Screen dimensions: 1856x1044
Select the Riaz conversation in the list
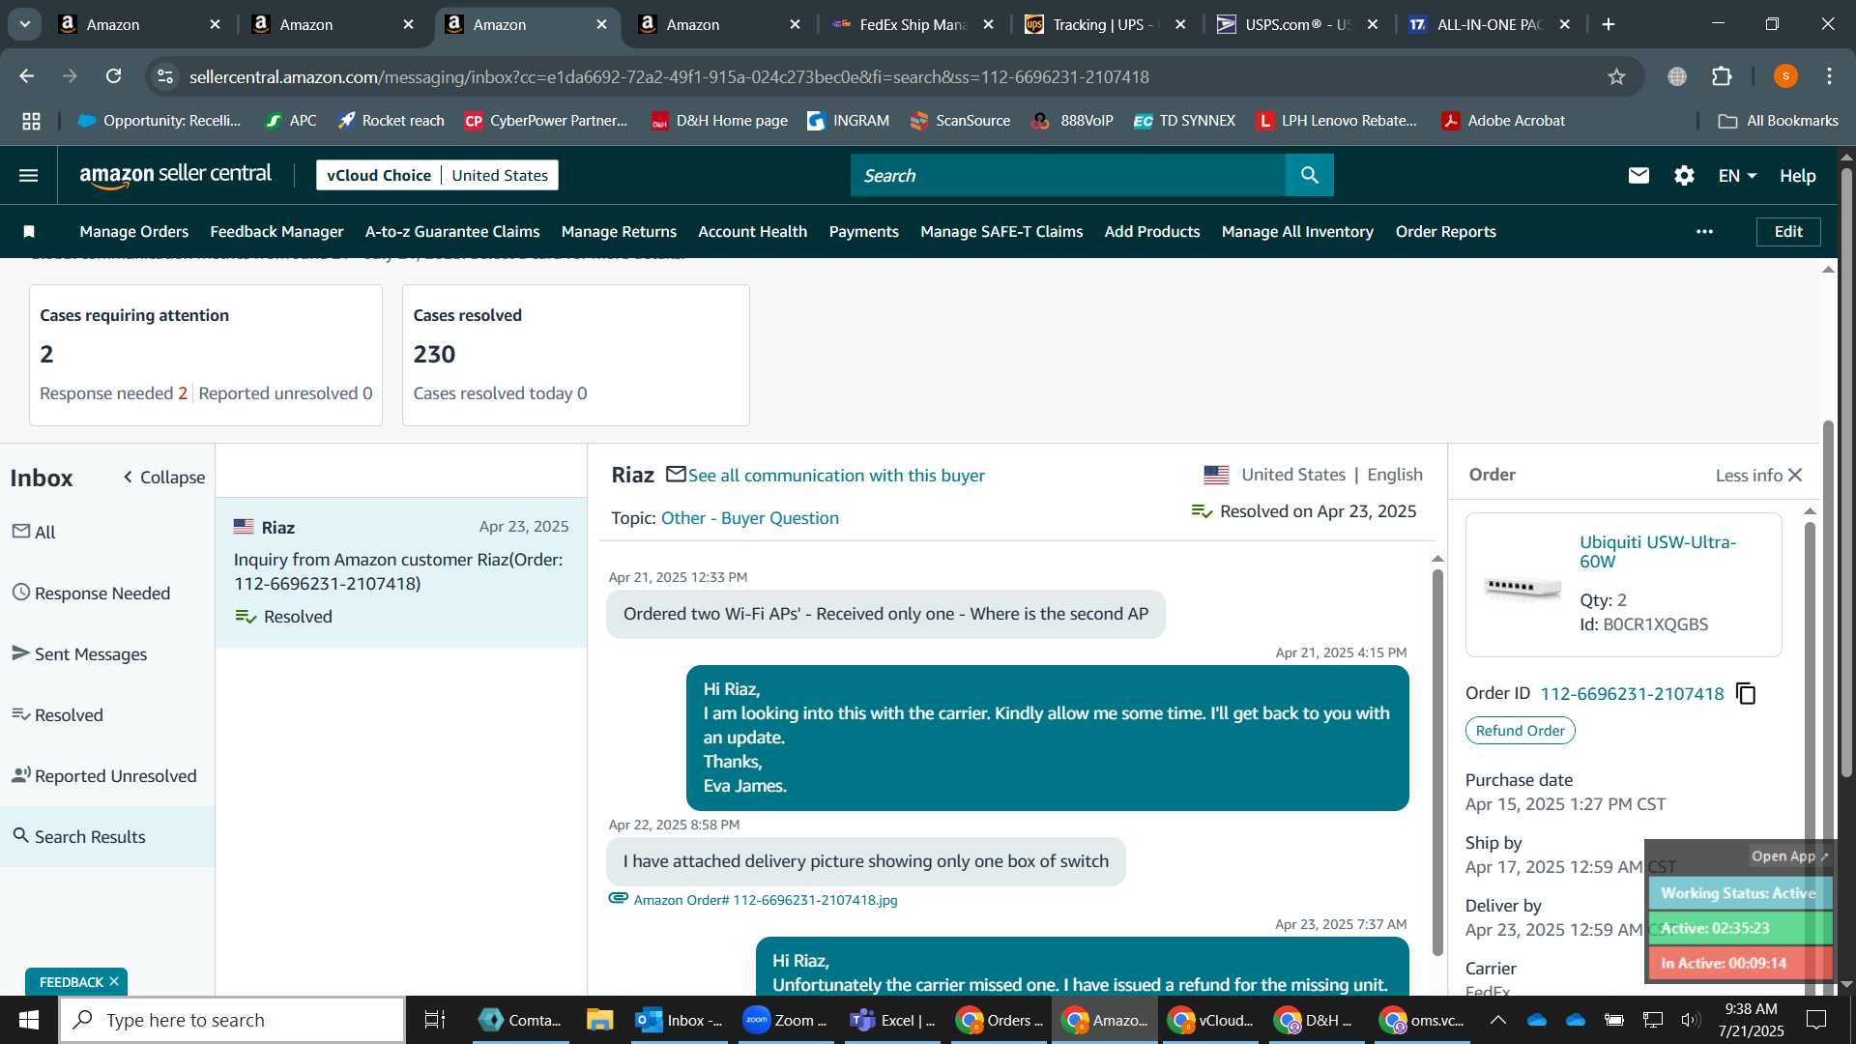tap(401, 572)
